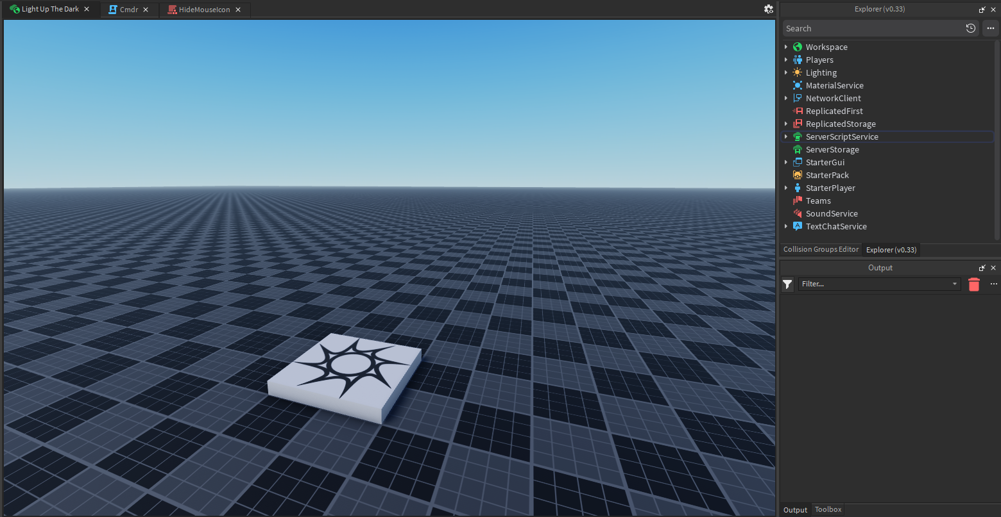Click the viewport settings gear icon

coord(768,9)
